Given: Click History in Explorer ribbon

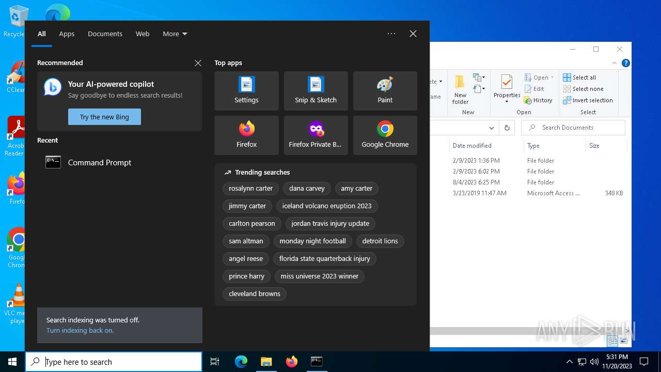Looking at the screenshot, I should (538, 100).
